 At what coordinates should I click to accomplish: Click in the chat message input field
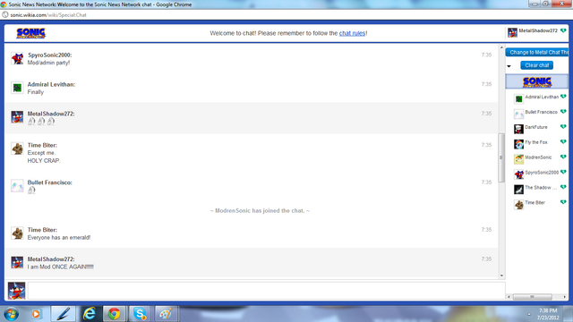pyautogui.click(x=267, y=291)
